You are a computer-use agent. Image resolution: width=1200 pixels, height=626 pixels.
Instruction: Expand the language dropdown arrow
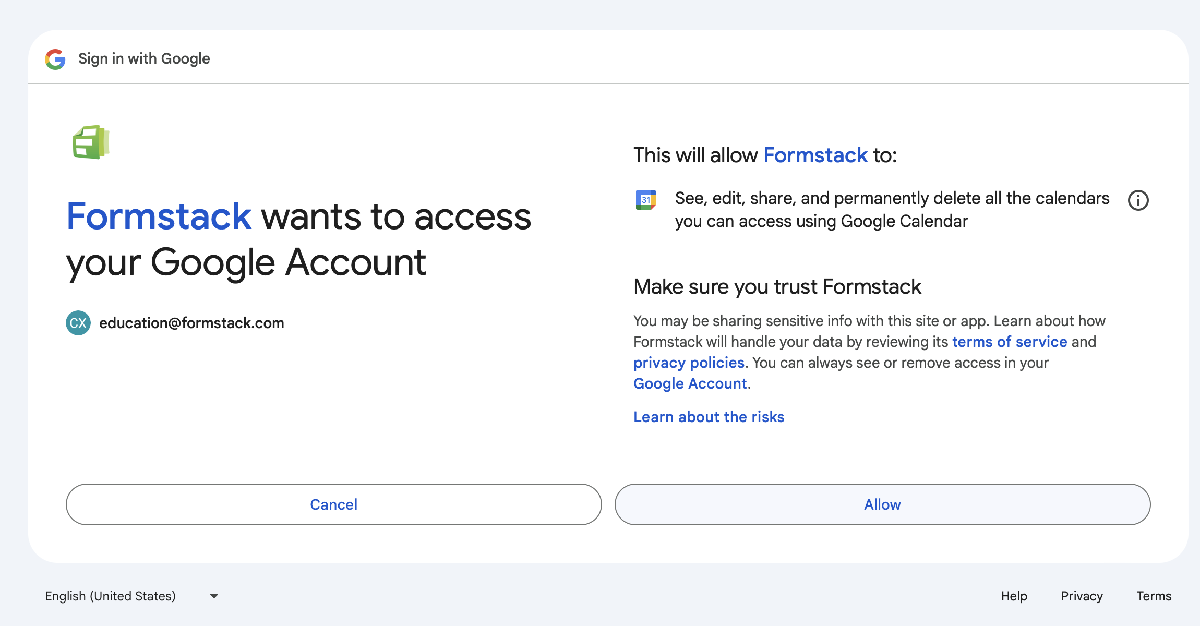click(x=214, y=596)
